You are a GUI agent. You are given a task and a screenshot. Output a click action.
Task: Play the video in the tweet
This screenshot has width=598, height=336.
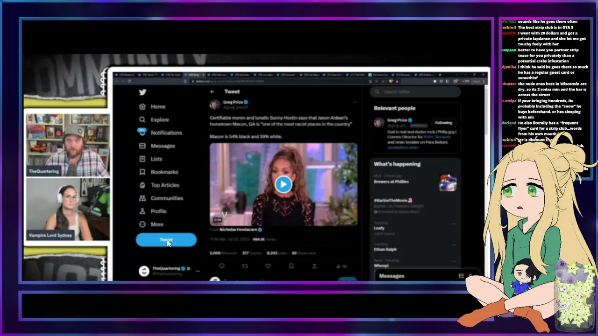(x=283, y=184)
